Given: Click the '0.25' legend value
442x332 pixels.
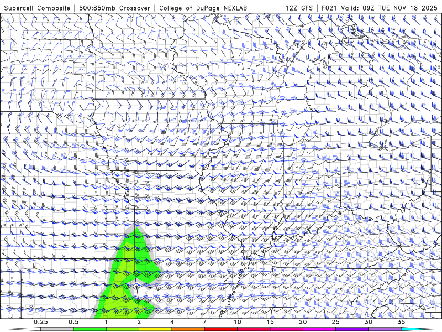Looking at the screenshot, I should tap(41, 322).
